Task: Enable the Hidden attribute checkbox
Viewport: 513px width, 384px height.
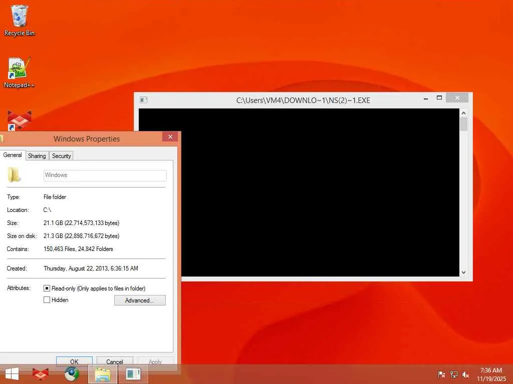Action: point(47,300)
